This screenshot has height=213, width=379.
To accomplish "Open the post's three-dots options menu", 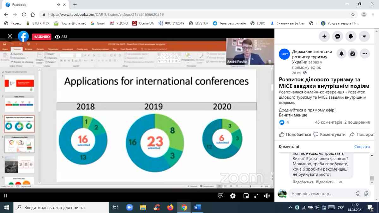I will [x=364, y=54].
